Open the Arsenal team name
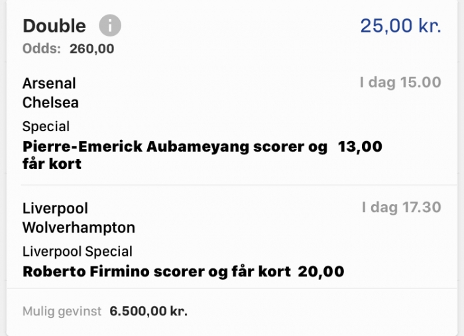 point(49,84)
